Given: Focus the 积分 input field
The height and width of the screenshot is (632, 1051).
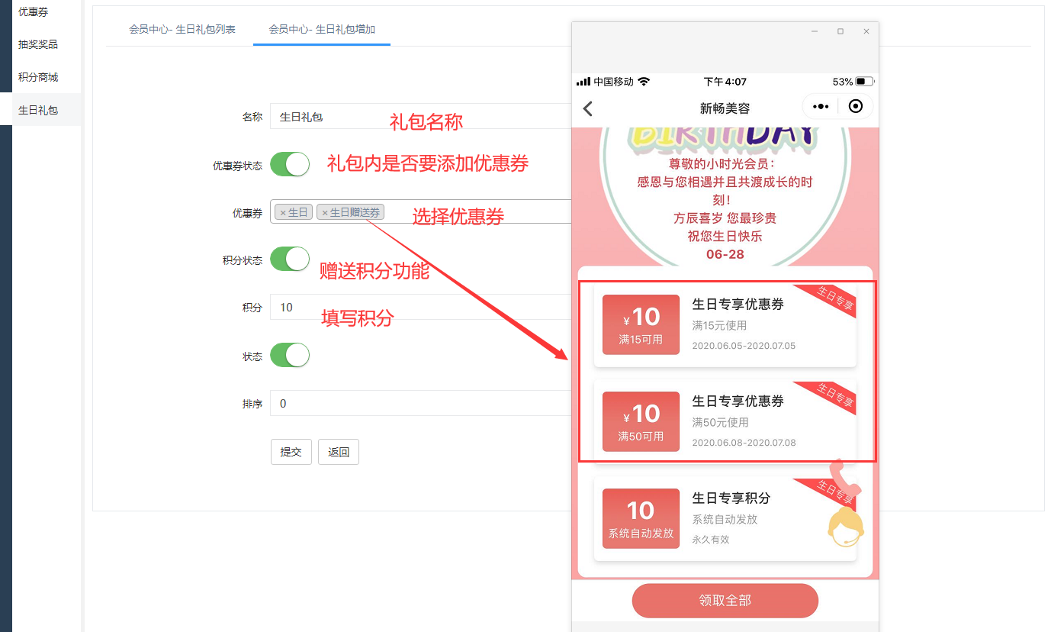Looking at the screenshot, I should click(x=421, y=307).
